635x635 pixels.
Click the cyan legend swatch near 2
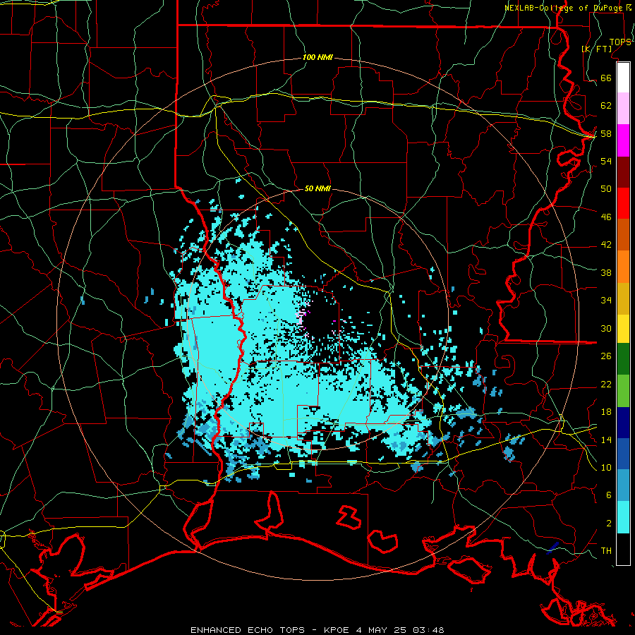pos(623,517)
